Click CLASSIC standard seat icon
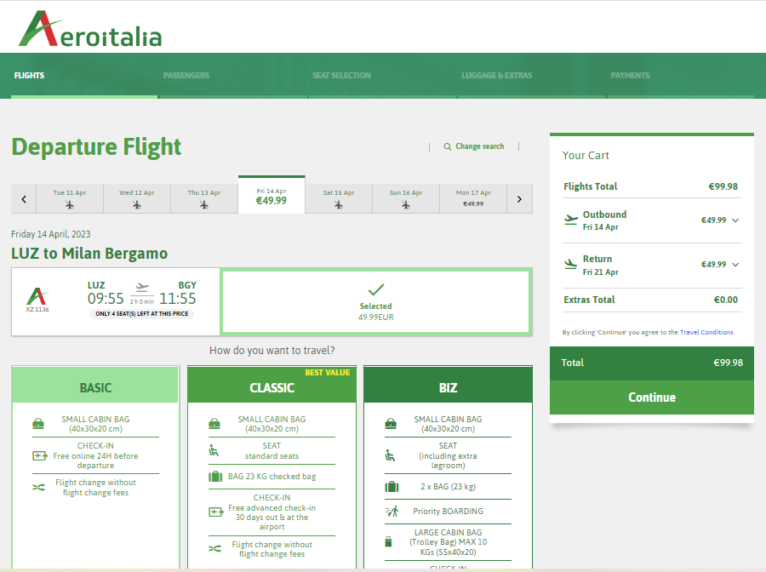Screen dimensions: 766x572 coord(214,450)
